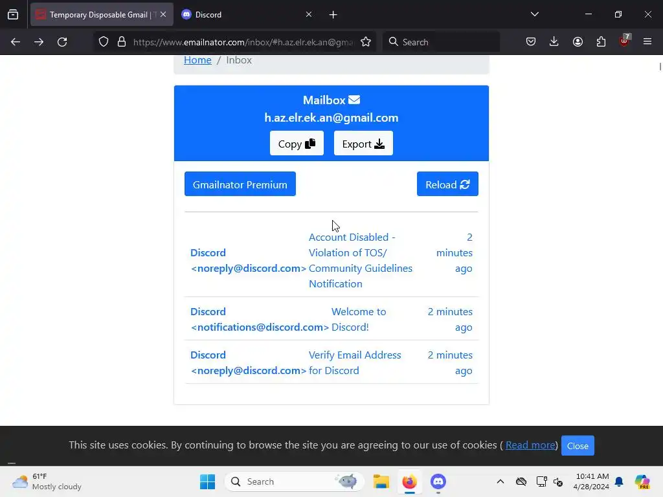Copy the mailbox email address
Viewport: 663px width, 497px height.
297,143
